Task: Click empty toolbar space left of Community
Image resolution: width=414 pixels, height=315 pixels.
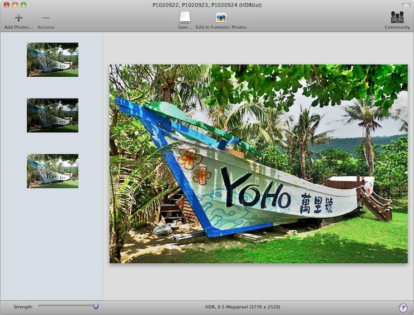Action: 323,19
